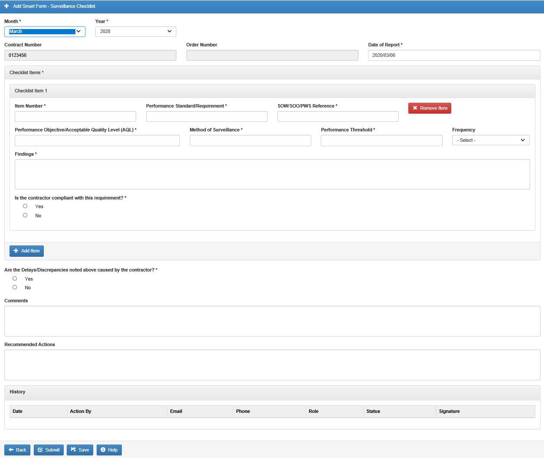Click the save icon in bottom toolbar
The image size is (544, 458).
click(x=73, y=450)
